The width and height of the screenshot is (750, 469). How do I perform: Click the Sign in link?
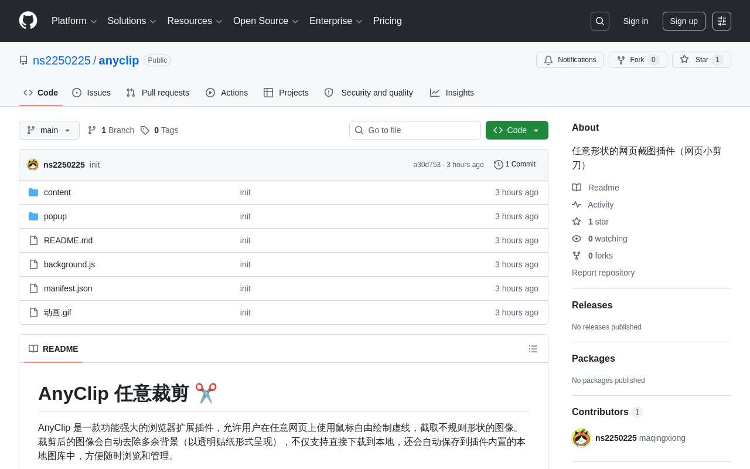click(636, 21)
